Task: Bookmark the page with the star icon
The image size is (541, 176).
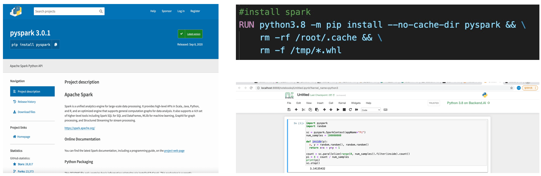Action: pyautogui.click(x=511, y=88)
